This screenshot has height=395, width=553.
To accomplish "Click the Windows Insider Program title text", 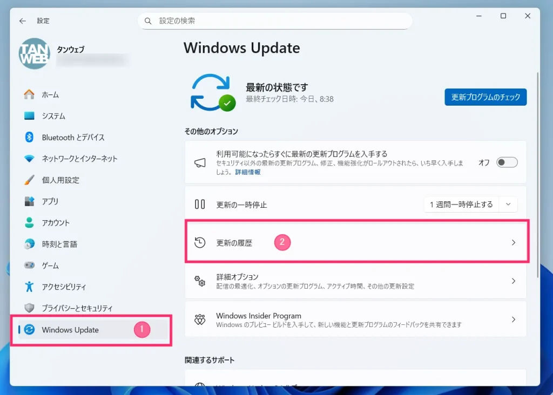I will [259, 316].
